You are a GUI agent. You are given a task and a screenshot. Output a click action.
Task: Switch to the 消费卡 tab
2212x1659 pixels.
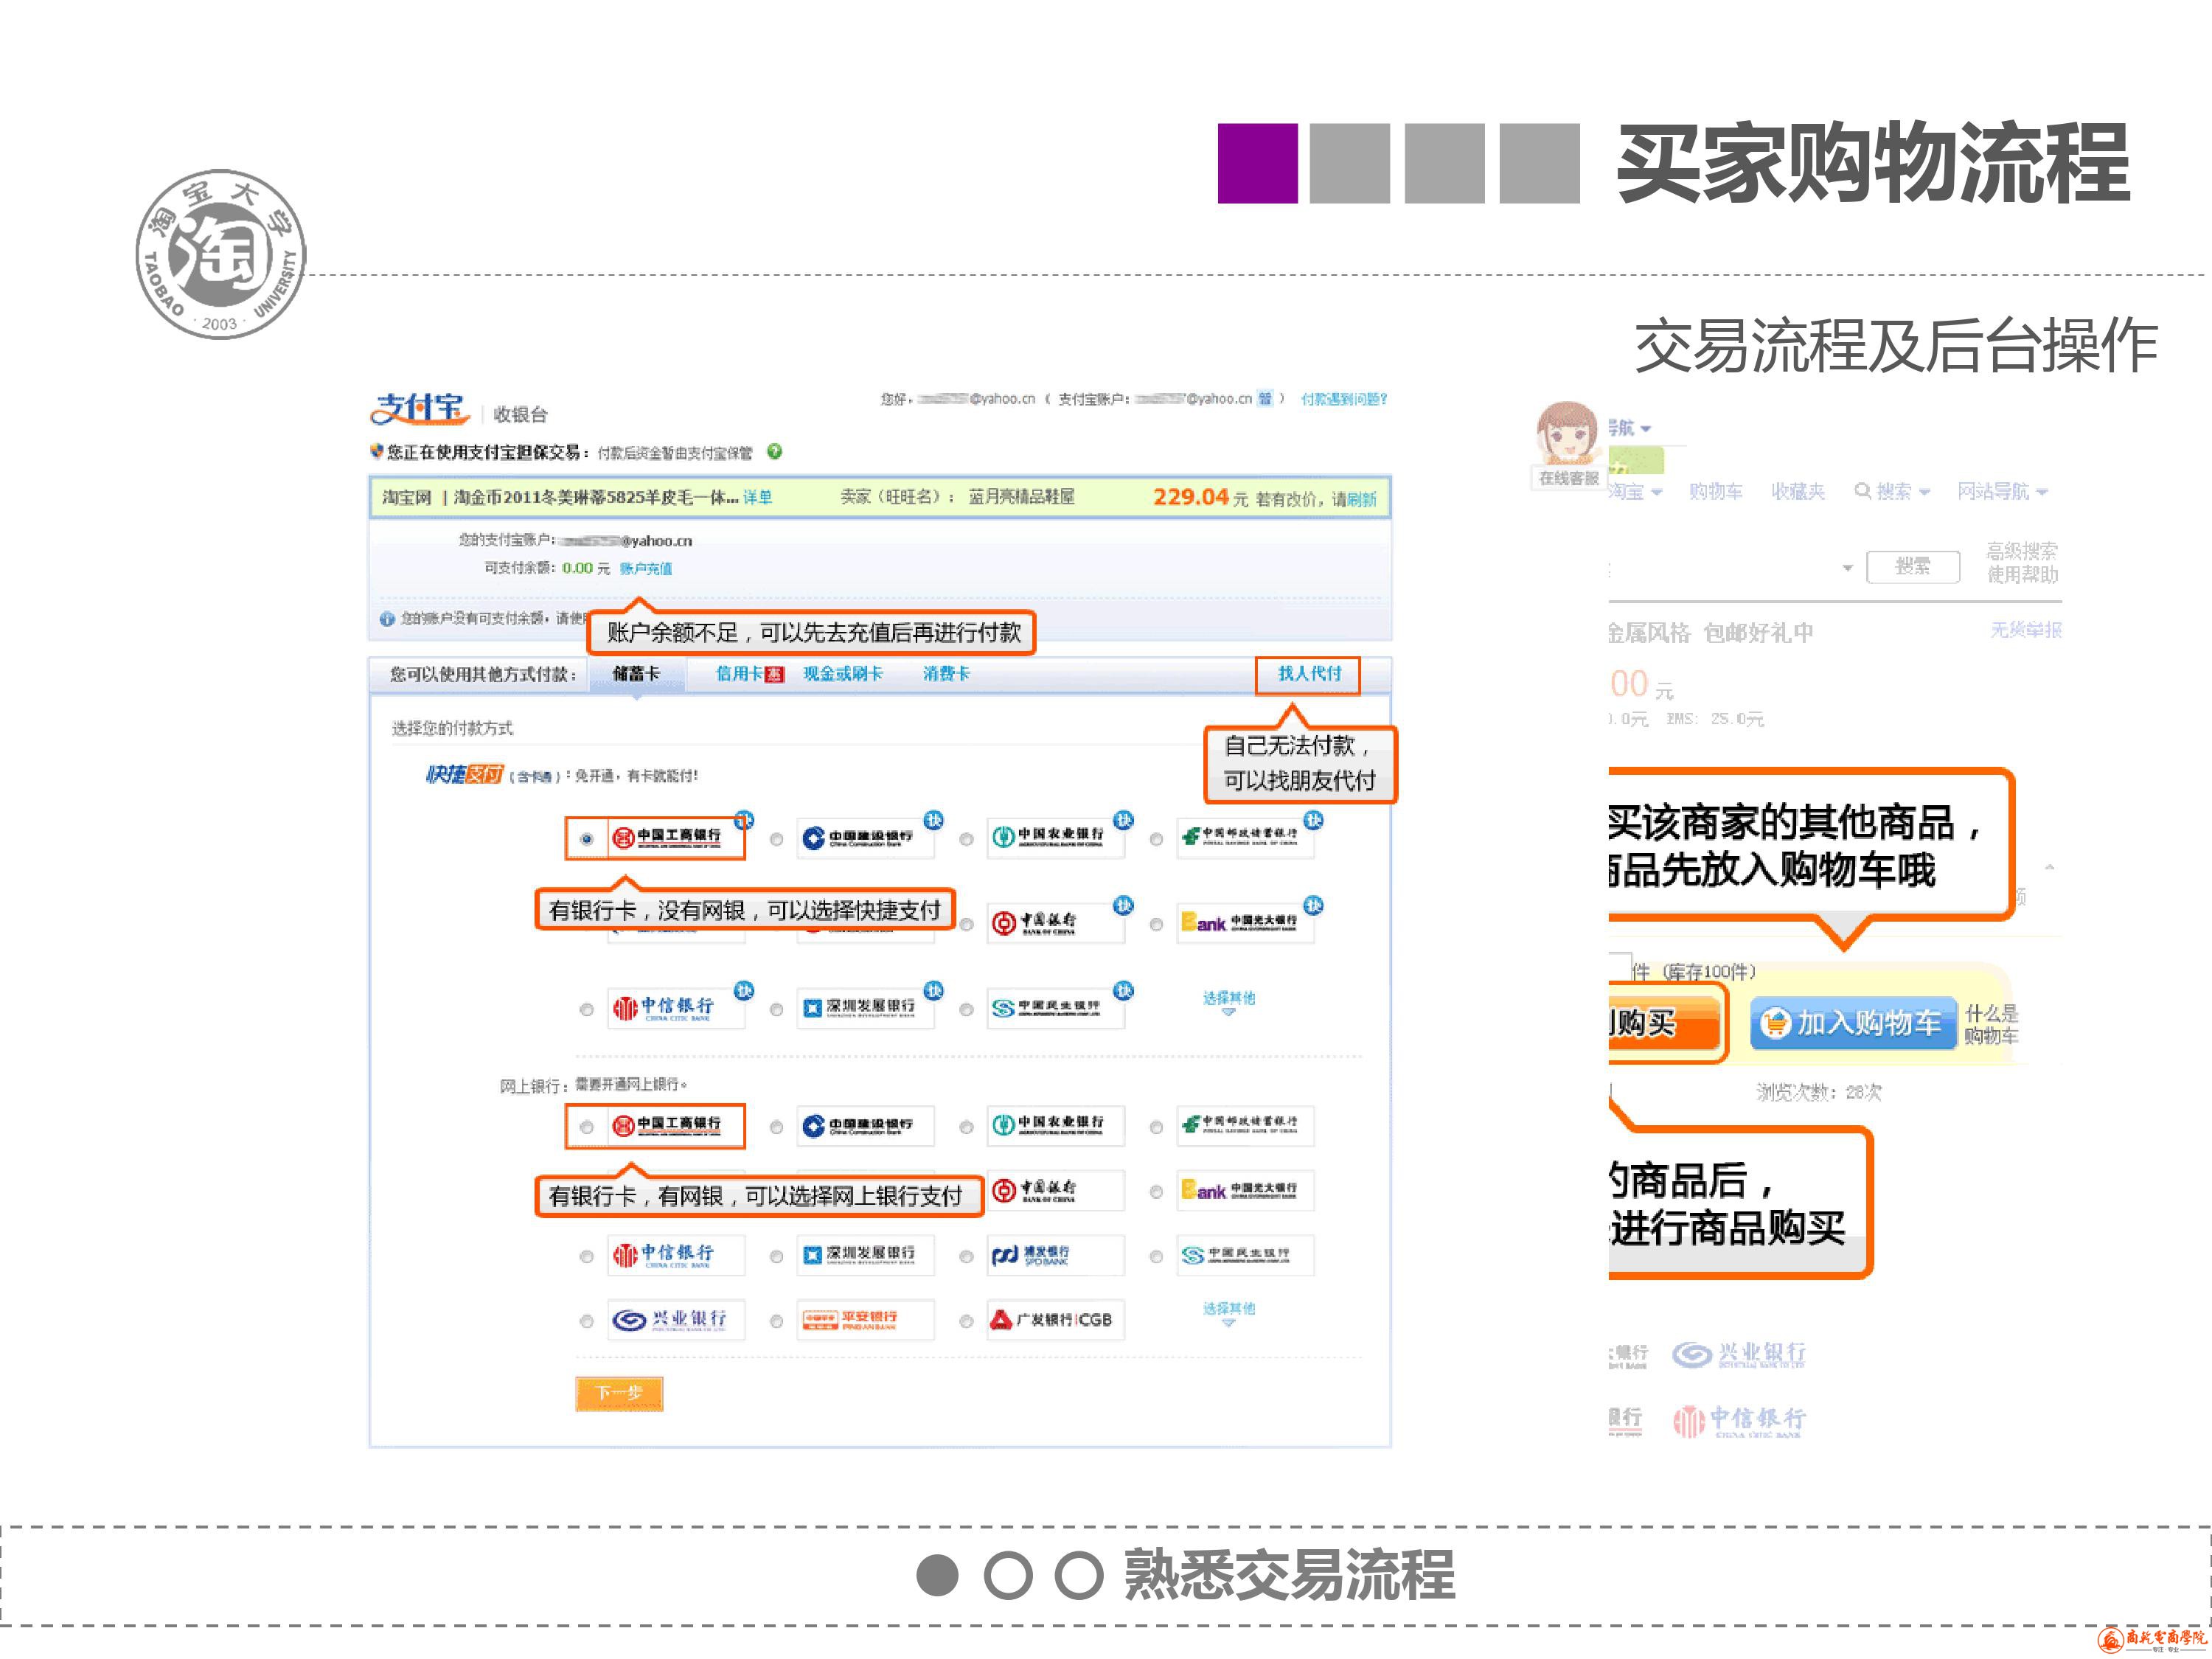tap(946, 674)
